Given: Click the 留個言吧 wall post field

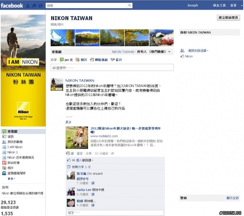Looking at the screenshot, I should [x=112, y=68].
